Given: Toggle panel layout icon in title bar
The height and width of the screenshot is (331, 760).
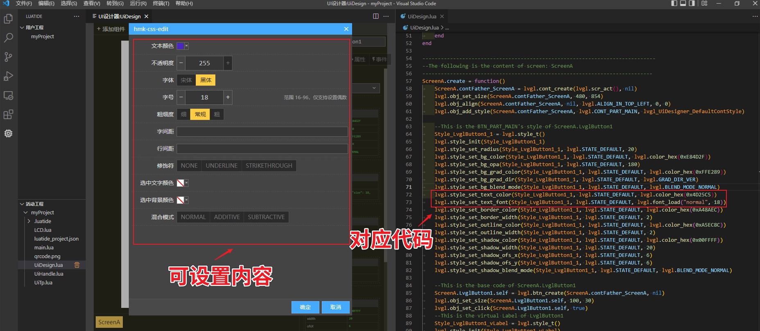Looking at the screenshot, I should [683, 3].
